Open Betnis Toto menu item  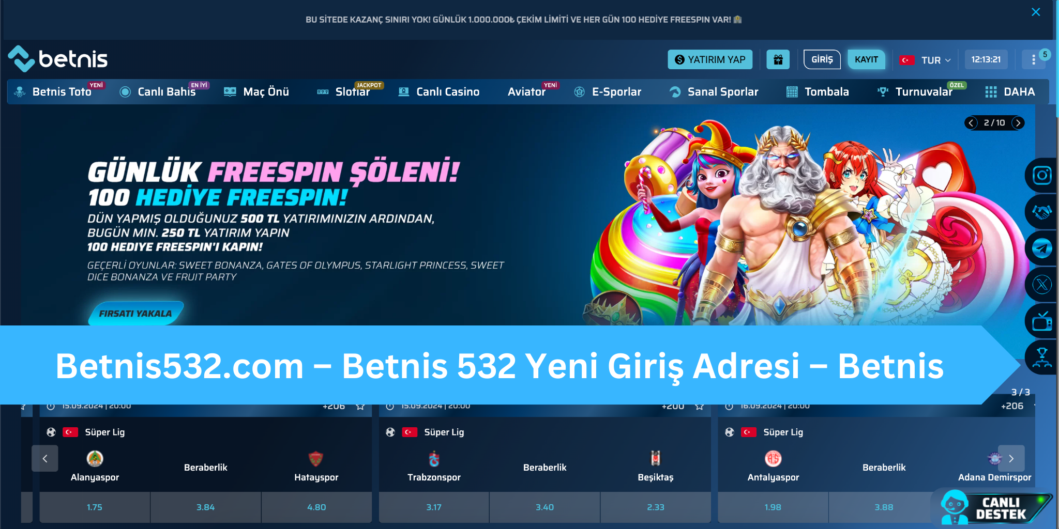tap(54, 92)
